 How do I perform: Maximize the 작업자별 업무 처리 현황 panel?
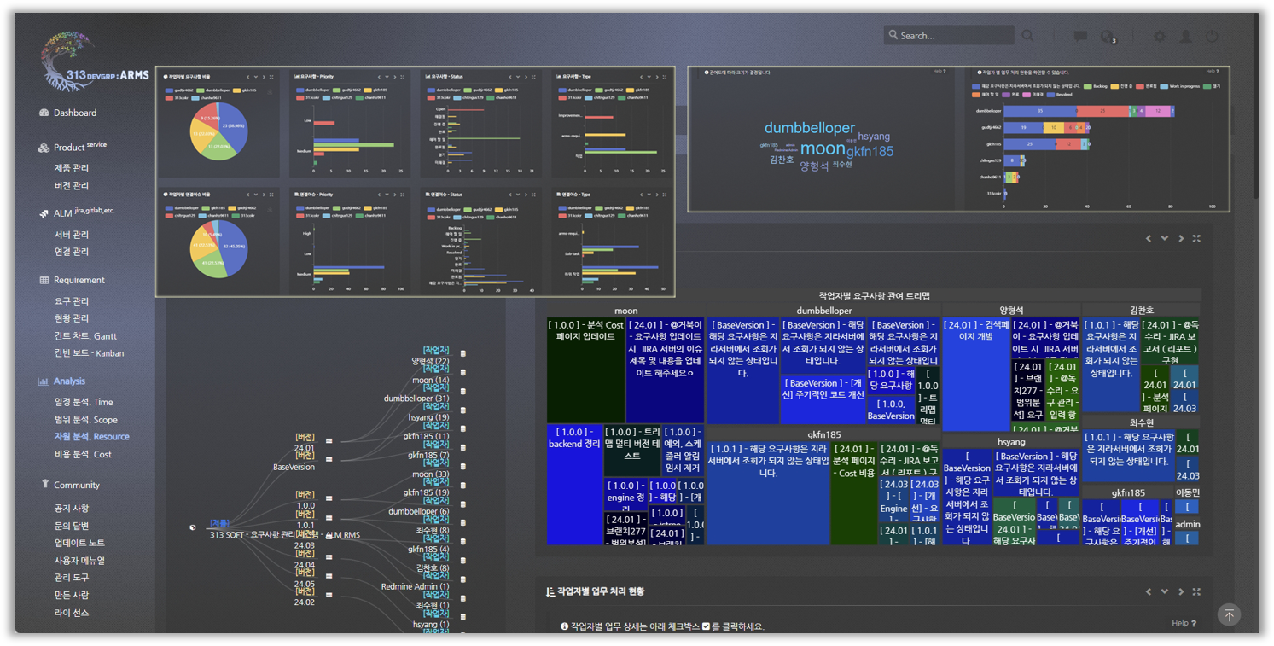[x=1196, y=591]
